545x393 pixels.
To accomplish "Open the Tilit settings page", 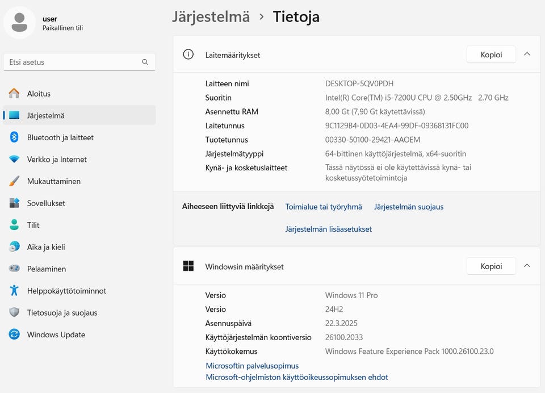I will point(33,225).
